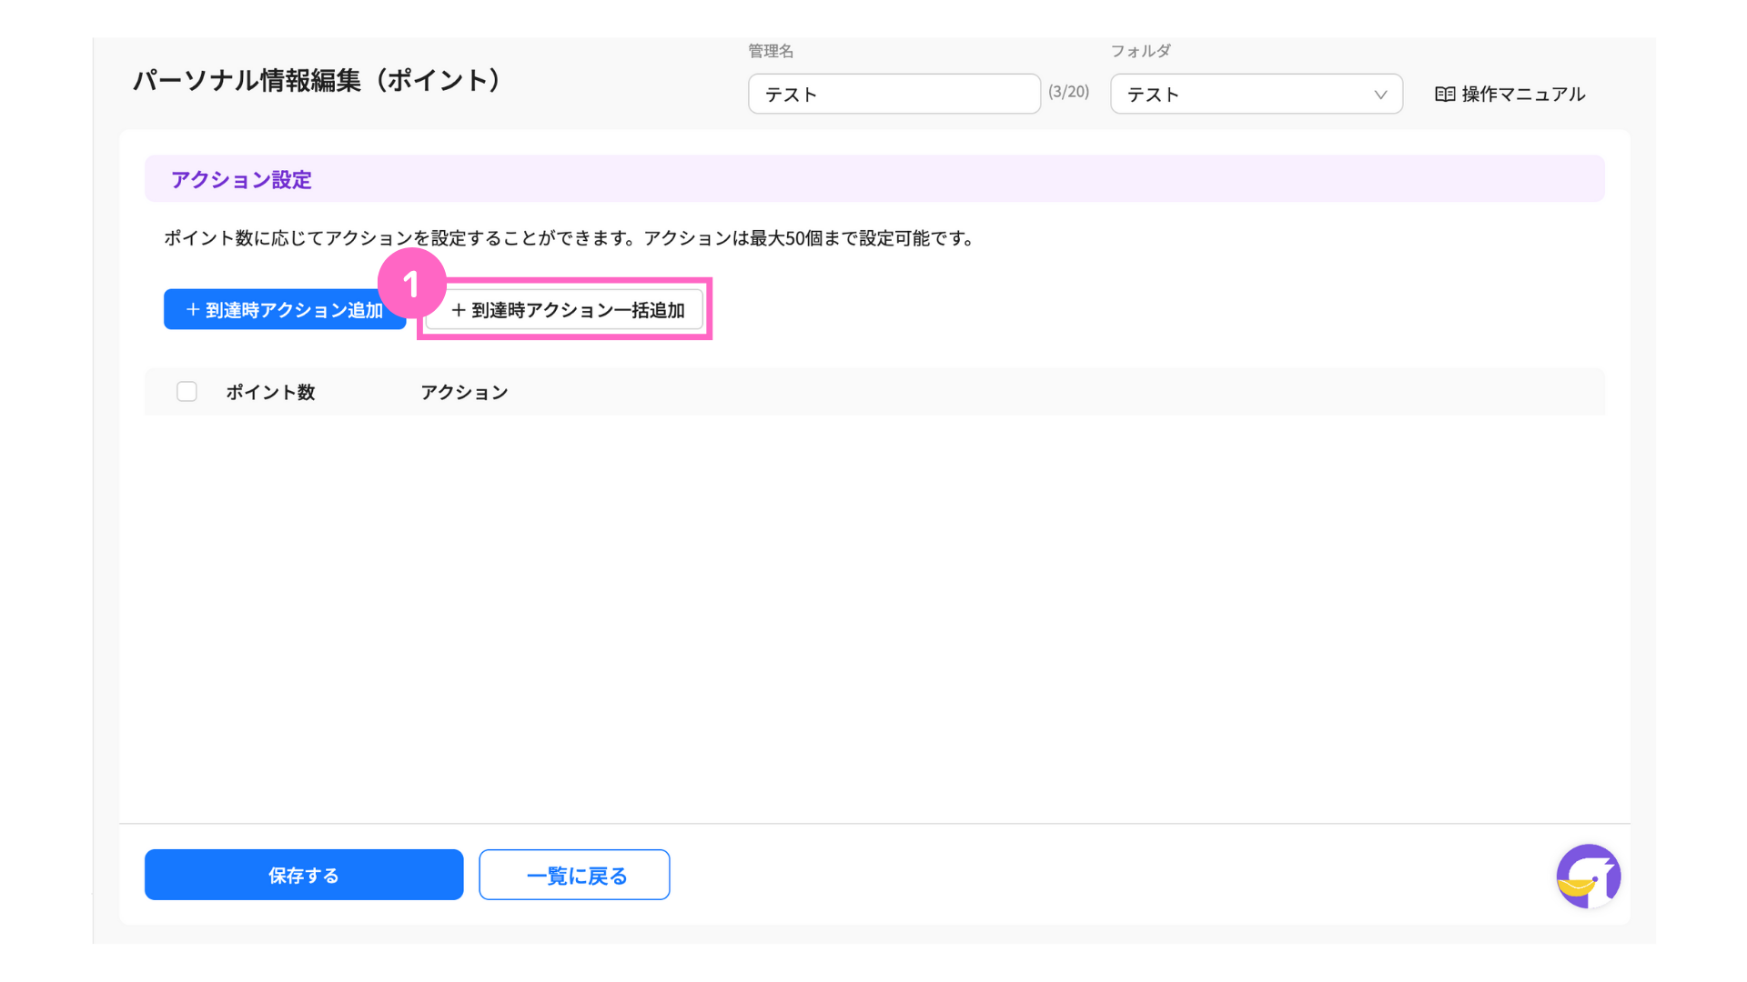Viewport: 1747px width, 982px height.
Task: Click the アクション column header
Action: click(464, 393)
